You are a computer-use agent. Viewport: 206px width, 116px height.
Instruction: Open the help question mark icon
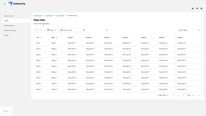(x=201, y=9)
